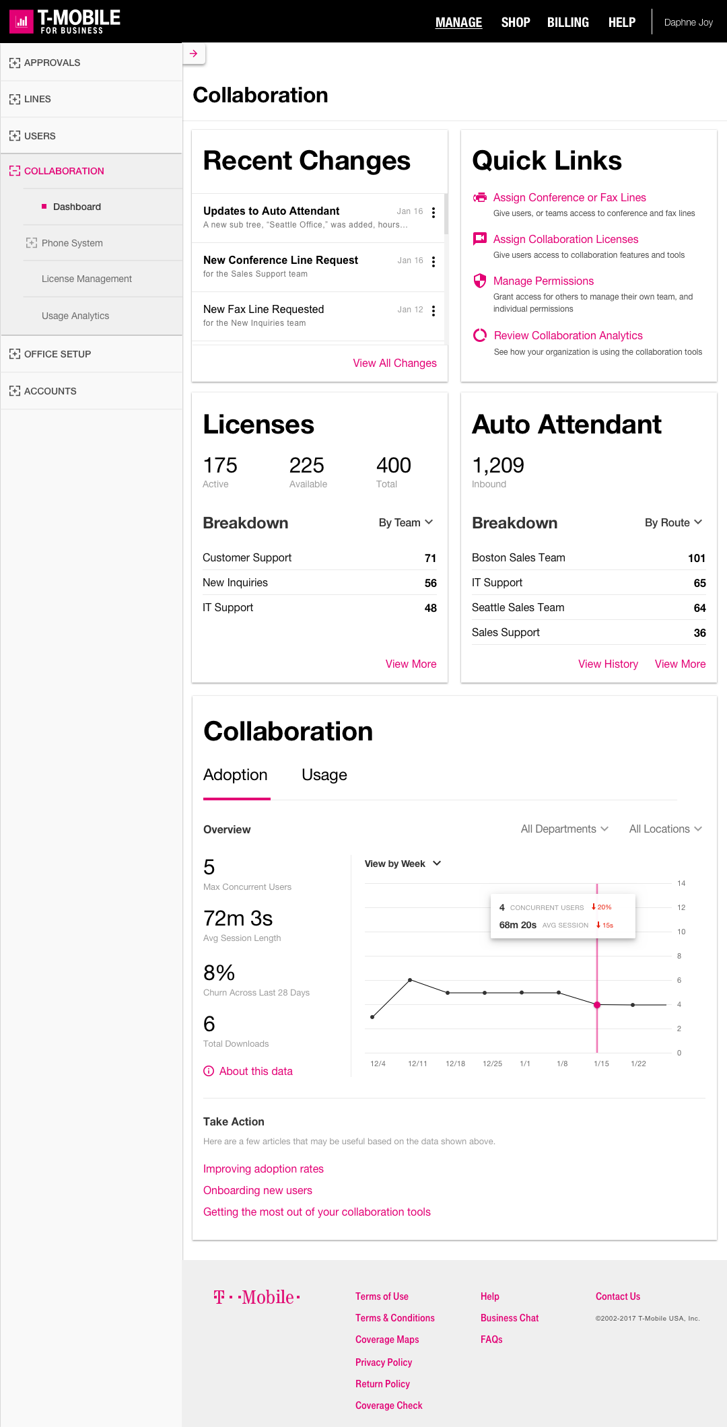Screen dimensions: 727x1427
Task: Open the View by Week dropdown
Action: [403, 864]
